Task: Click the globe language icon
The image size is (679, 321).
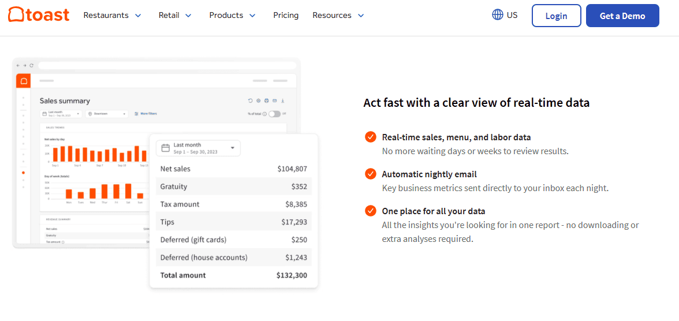Action: (497, 15)
